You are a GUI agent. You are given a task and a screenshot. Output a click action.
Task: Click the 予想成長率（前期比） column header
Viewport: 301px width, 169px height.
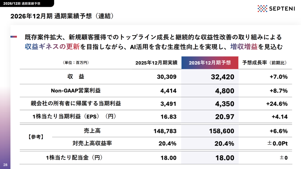(x=264, y=63)
